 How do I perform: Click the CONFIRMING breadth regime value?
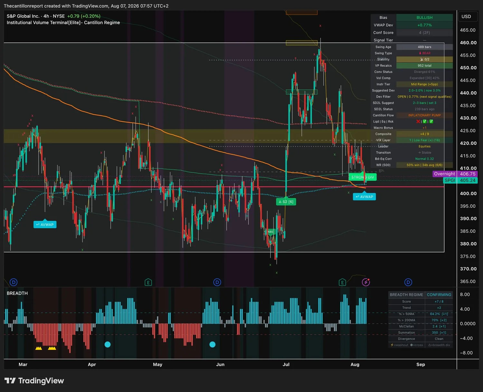[x=439, y=295]
